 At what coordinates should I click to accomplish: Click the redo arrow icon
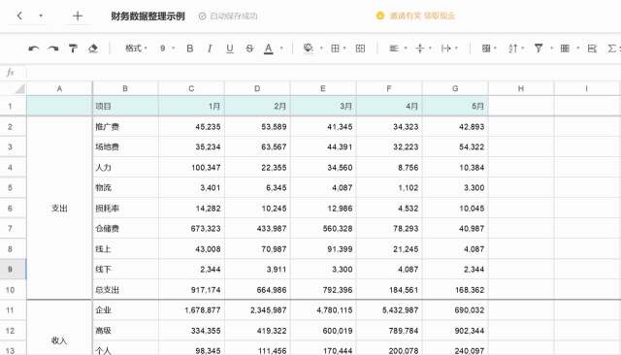click(53, 48)
